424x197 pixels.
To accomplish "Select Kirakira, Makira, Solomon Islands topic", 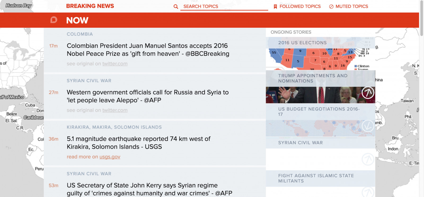I will pos(114,127).
